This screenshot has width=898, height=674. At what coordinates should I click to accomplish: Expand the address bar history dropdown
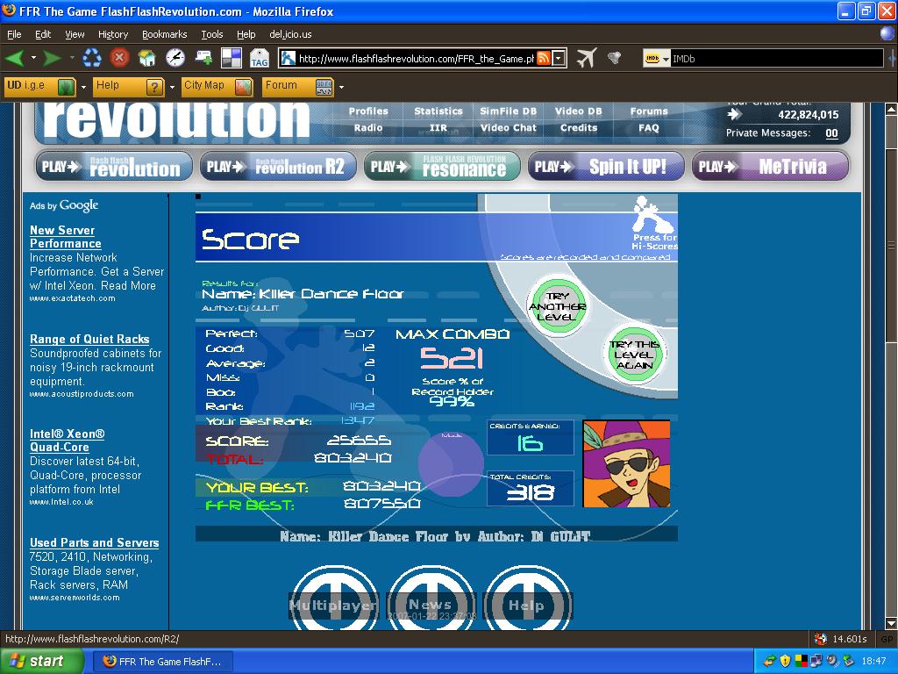559,59
